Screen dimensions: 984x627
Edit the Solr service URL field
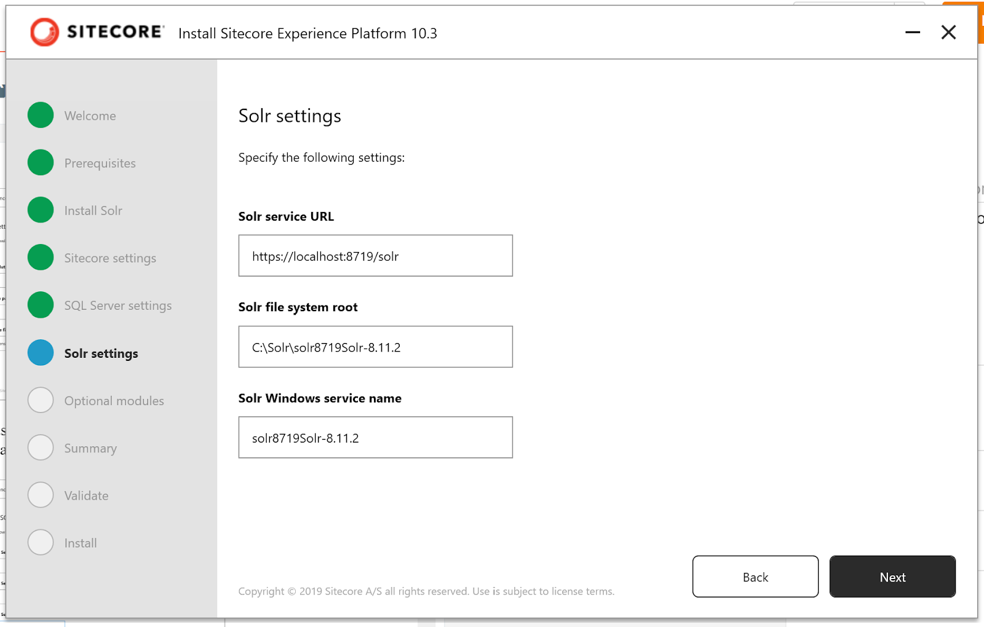(375, 256)
